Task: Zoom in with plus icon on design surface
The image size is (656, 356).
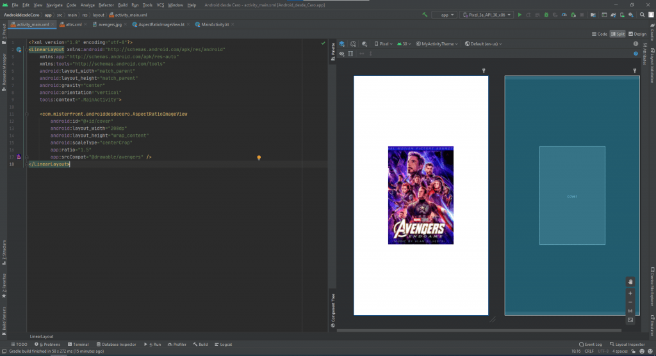Action: (x=630, y=293)
